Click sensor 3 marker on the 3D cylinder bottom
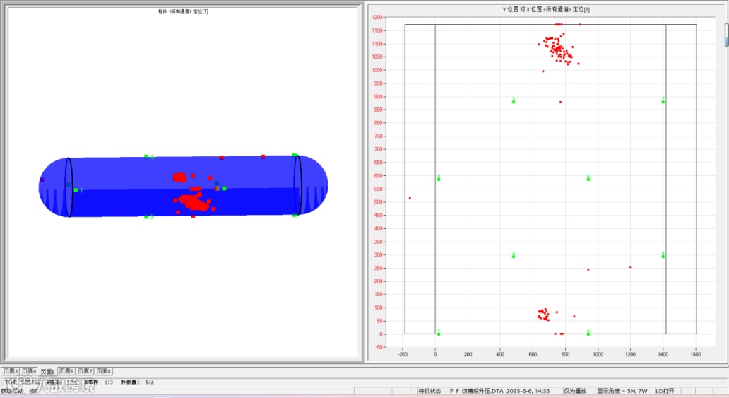 (x=146, y=217)
